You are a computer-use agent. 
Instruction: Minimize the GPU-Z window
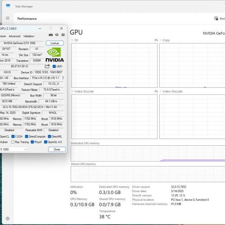click(40, 28)
